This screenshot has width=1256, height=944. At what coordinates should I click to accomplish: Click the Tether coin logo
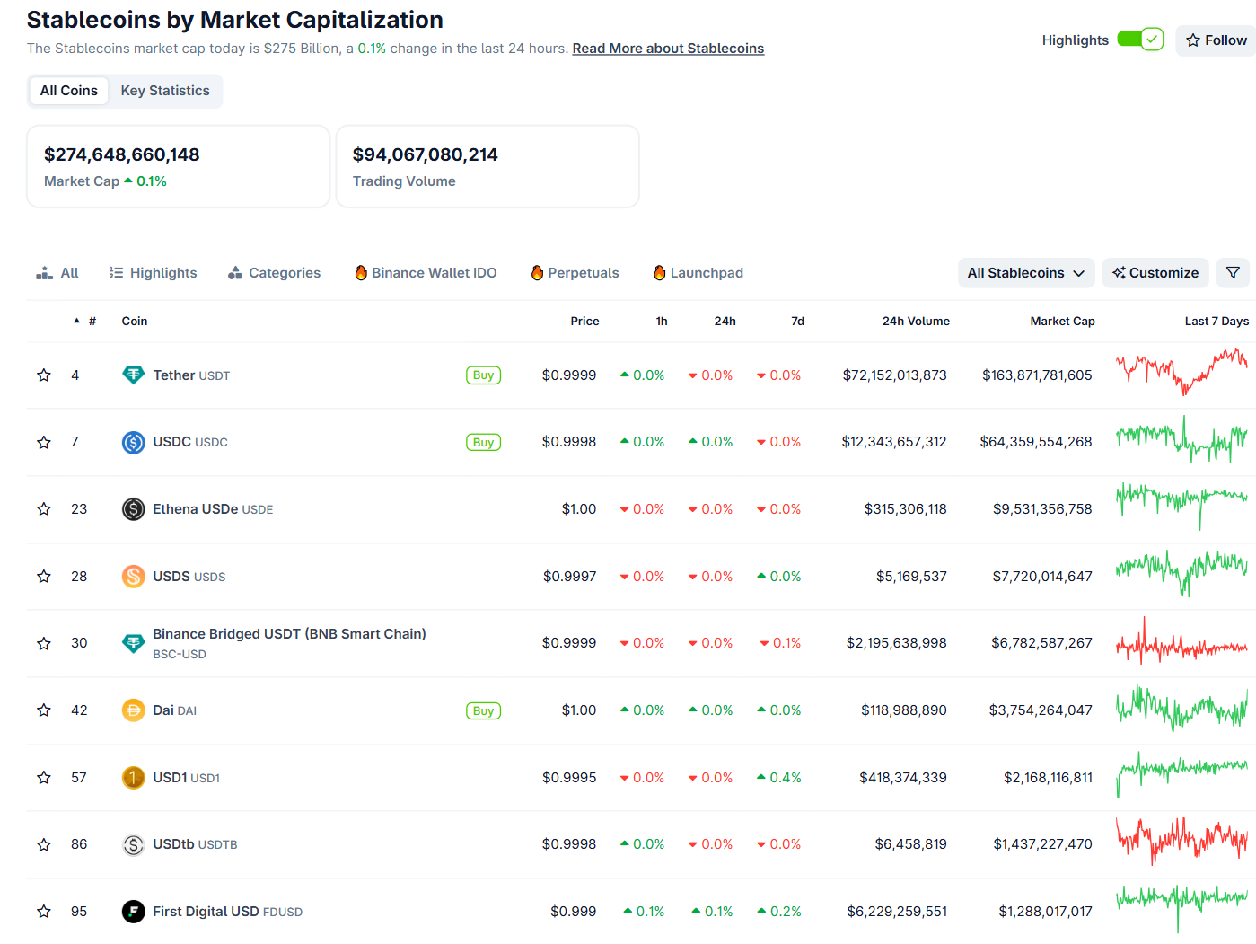tap(133, 375)
